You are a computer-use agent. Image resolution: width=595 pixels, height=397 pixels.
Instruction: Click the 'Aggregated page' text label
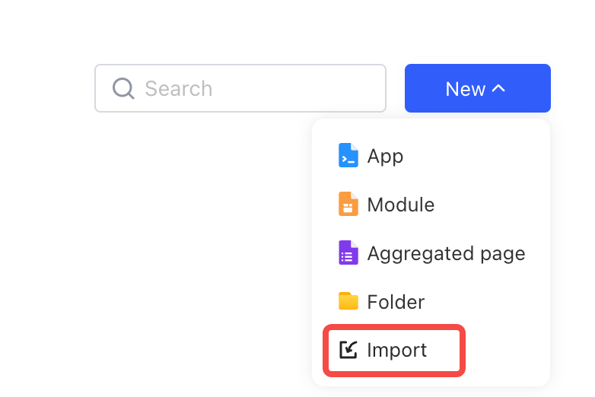446,253
